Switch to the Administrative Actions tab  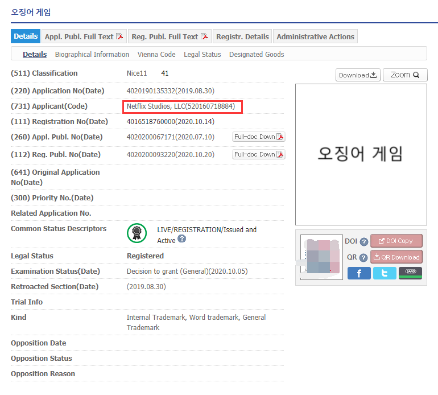315,36
